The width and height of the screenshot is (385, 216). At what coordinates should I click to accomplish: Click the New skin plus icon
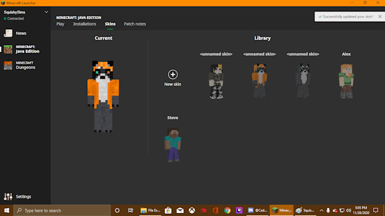[x=173, y=75]
